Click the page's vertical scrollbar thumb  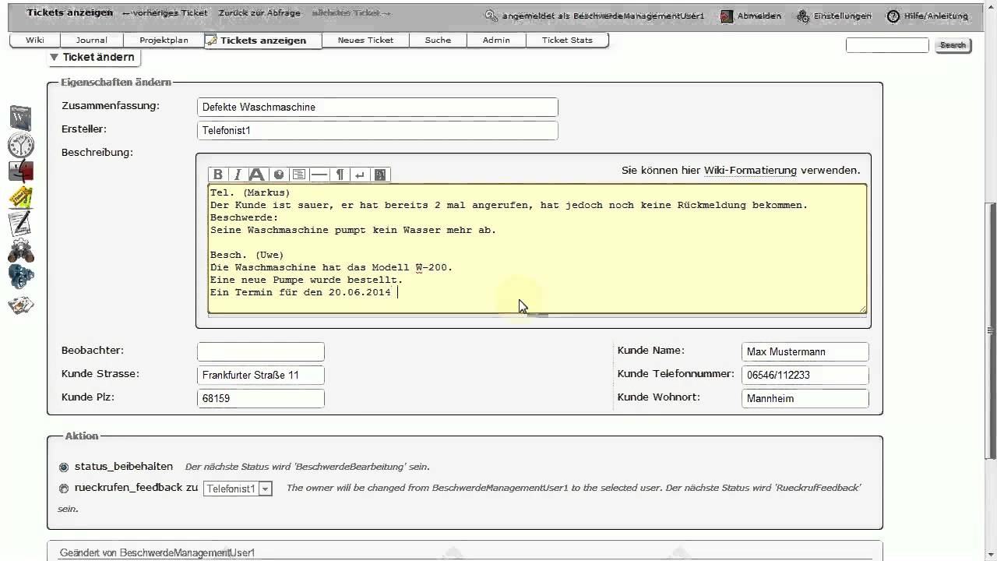991,330
